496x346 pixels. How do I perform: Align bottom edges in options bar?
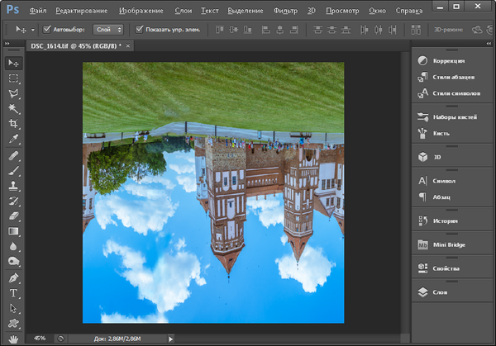coord(248,30)
